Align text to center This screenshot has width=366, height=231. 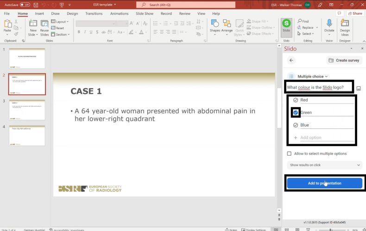(162, 32)
